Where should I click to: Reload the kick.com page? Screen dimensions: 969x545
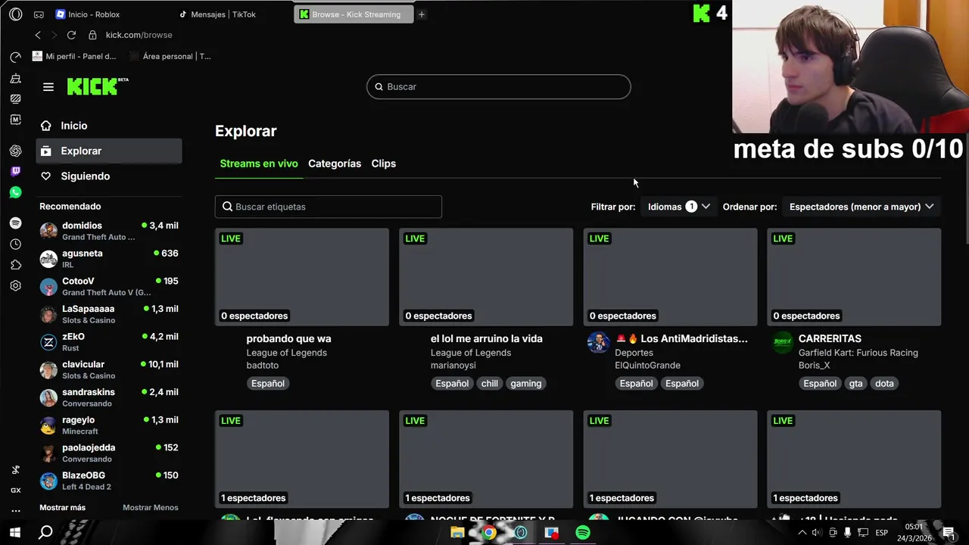click(71, 35)
